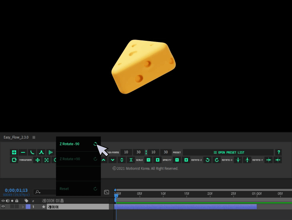The image size is (292, 220).
Task: Click the up chevron arrow icon
Action: point(104,160)
